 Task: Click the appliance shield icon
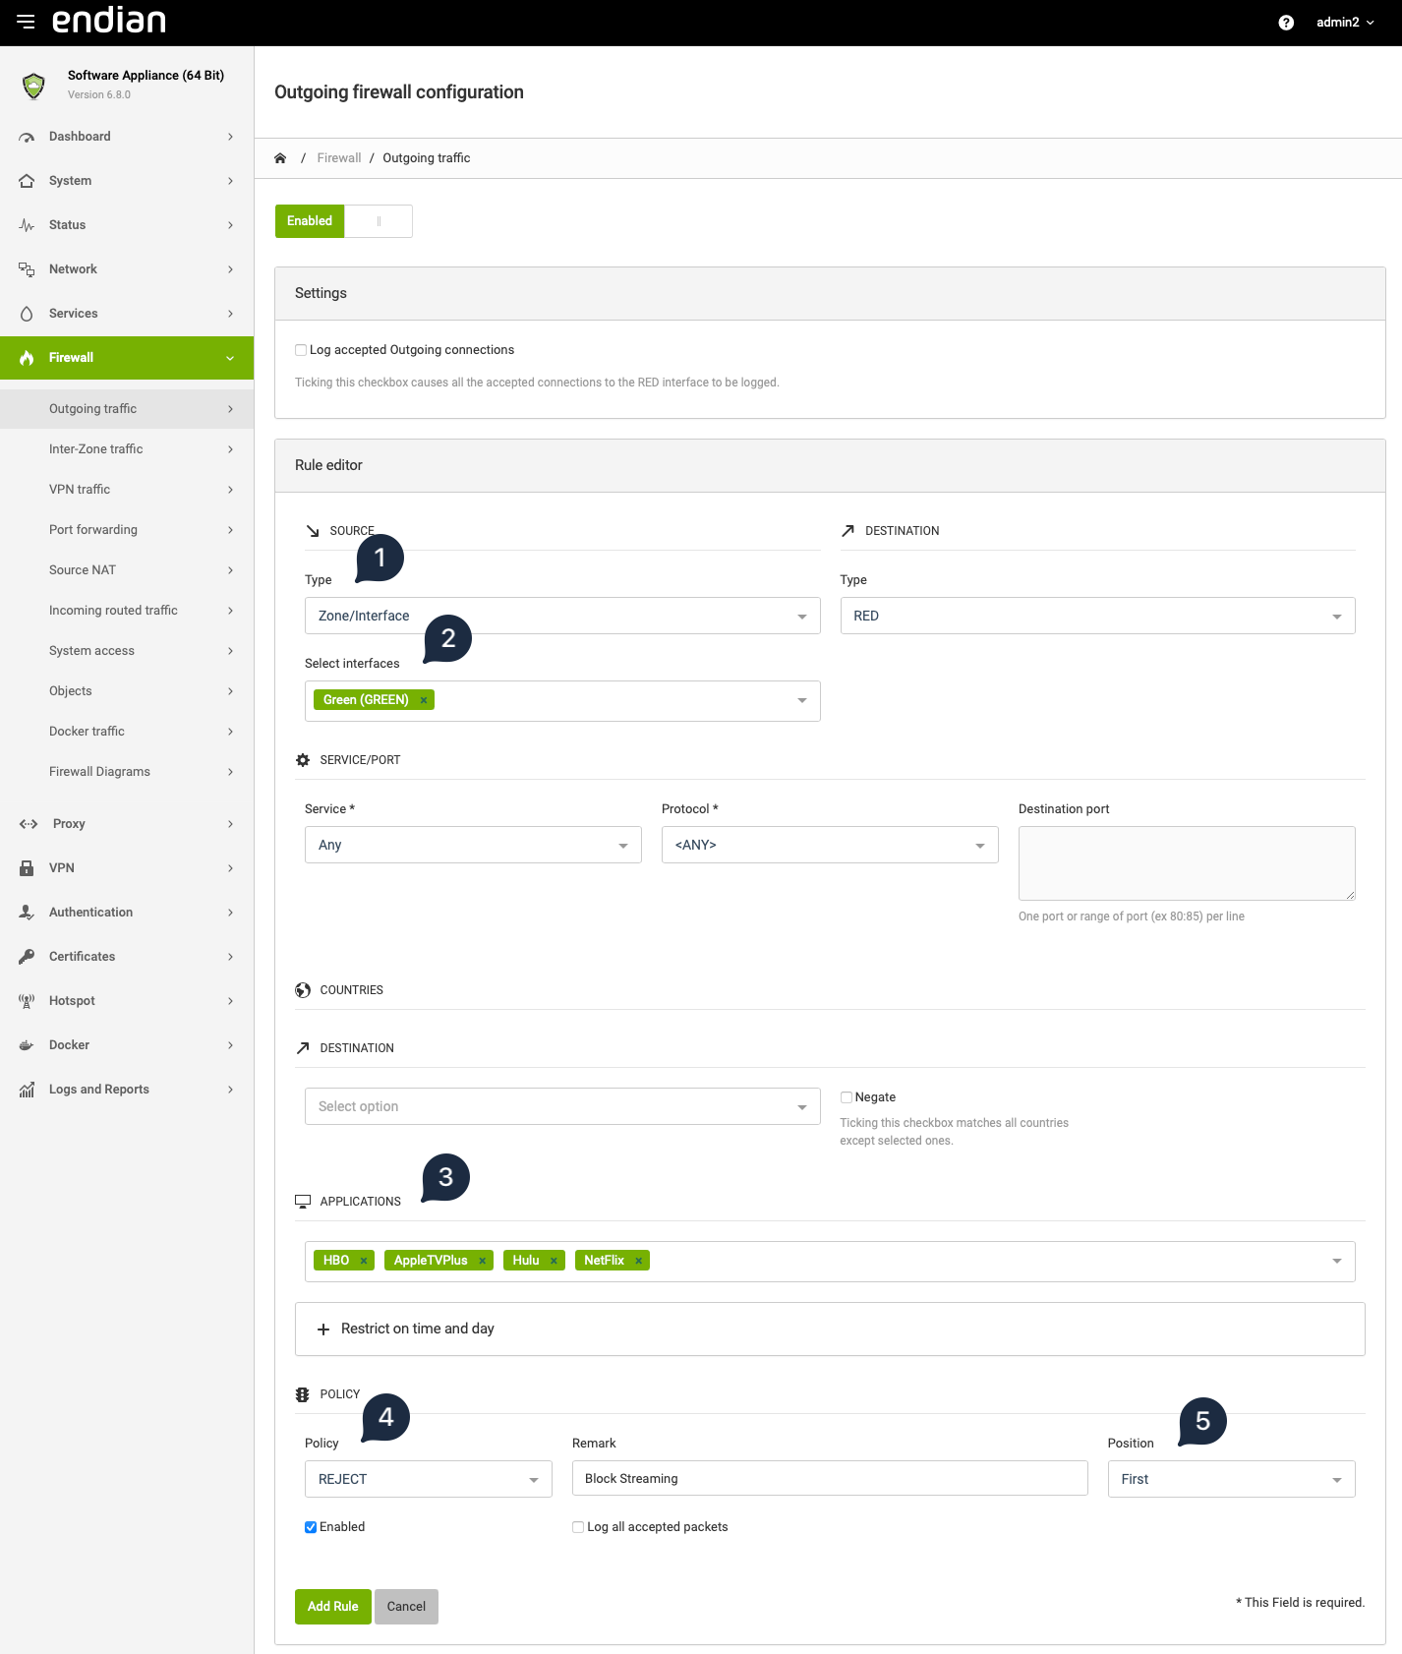tap(34, 86)
